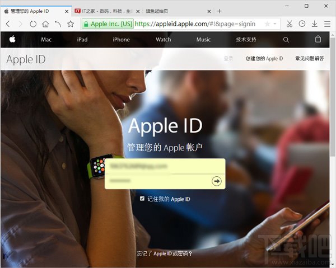Image resolution: width=336 pixels, height=268 pixels.
Task: Bookmark page with the star outline icon
Action: coord(71,23)
